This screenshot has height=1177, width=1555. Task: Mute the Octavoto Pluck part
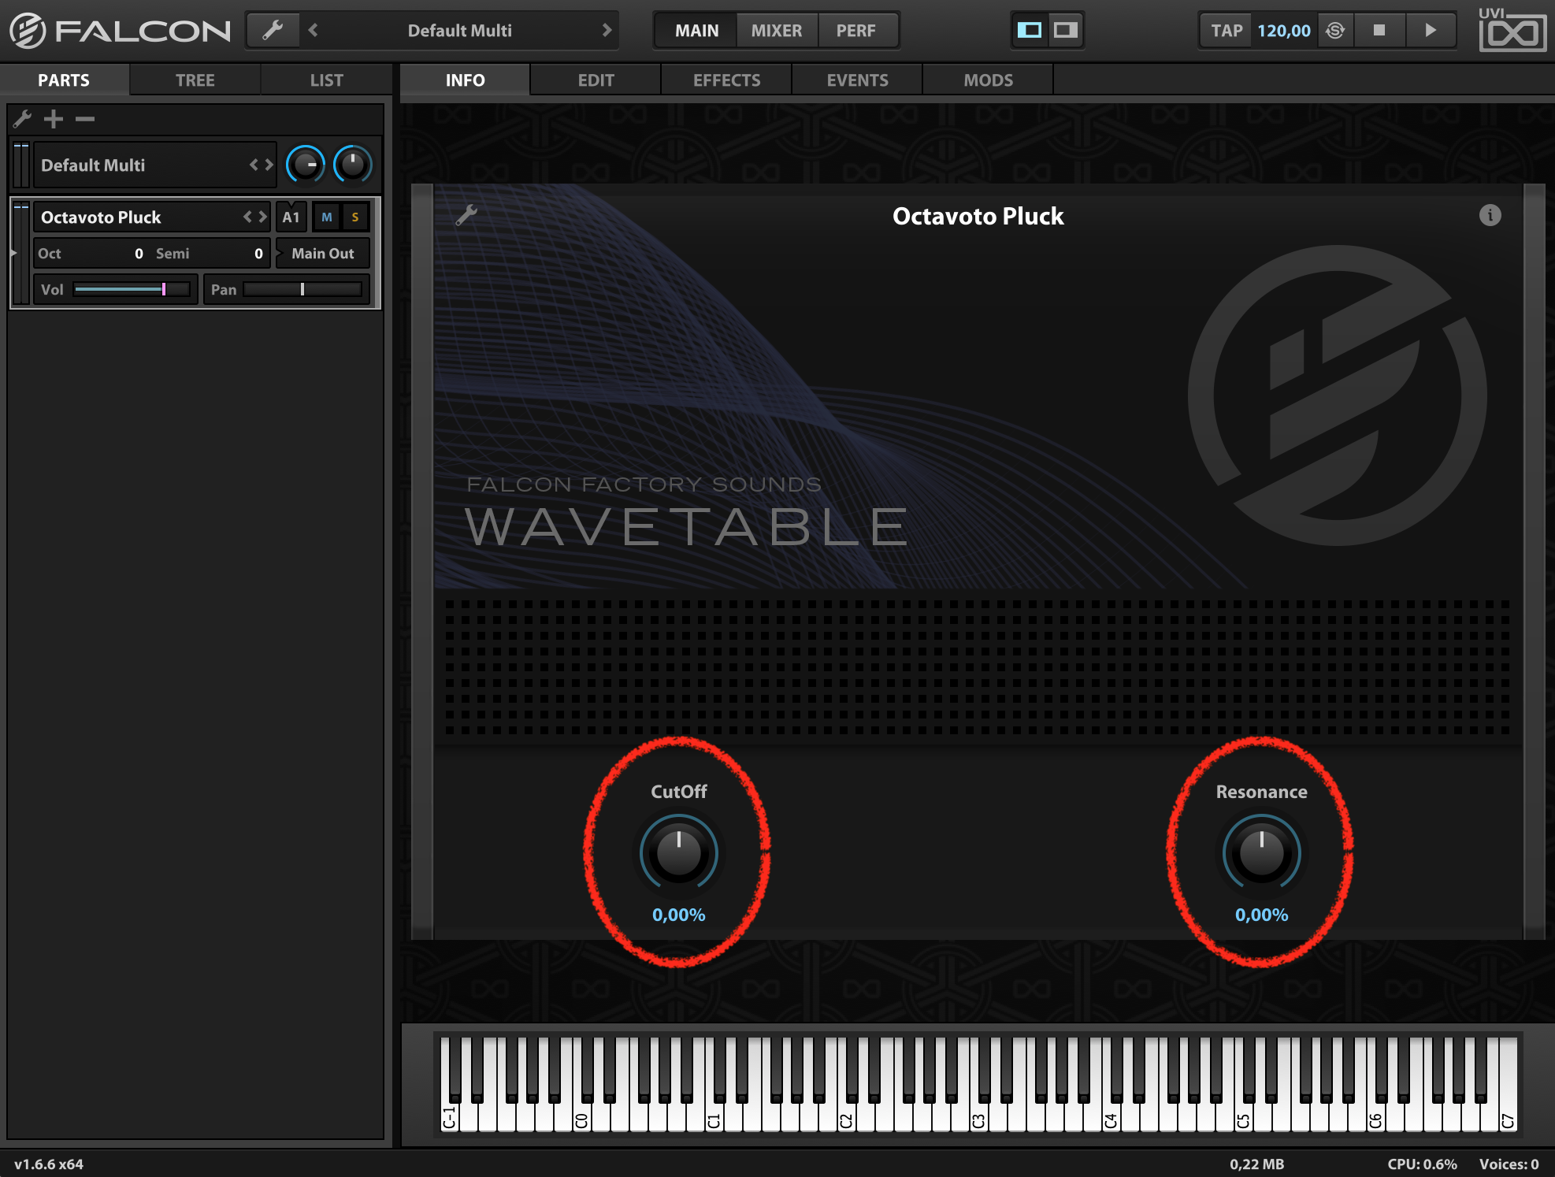(327, 217)
